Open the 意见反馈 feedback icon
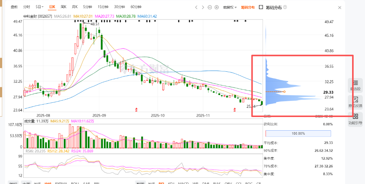The width and height of the screenshot is (365, 184). point(355,102)
